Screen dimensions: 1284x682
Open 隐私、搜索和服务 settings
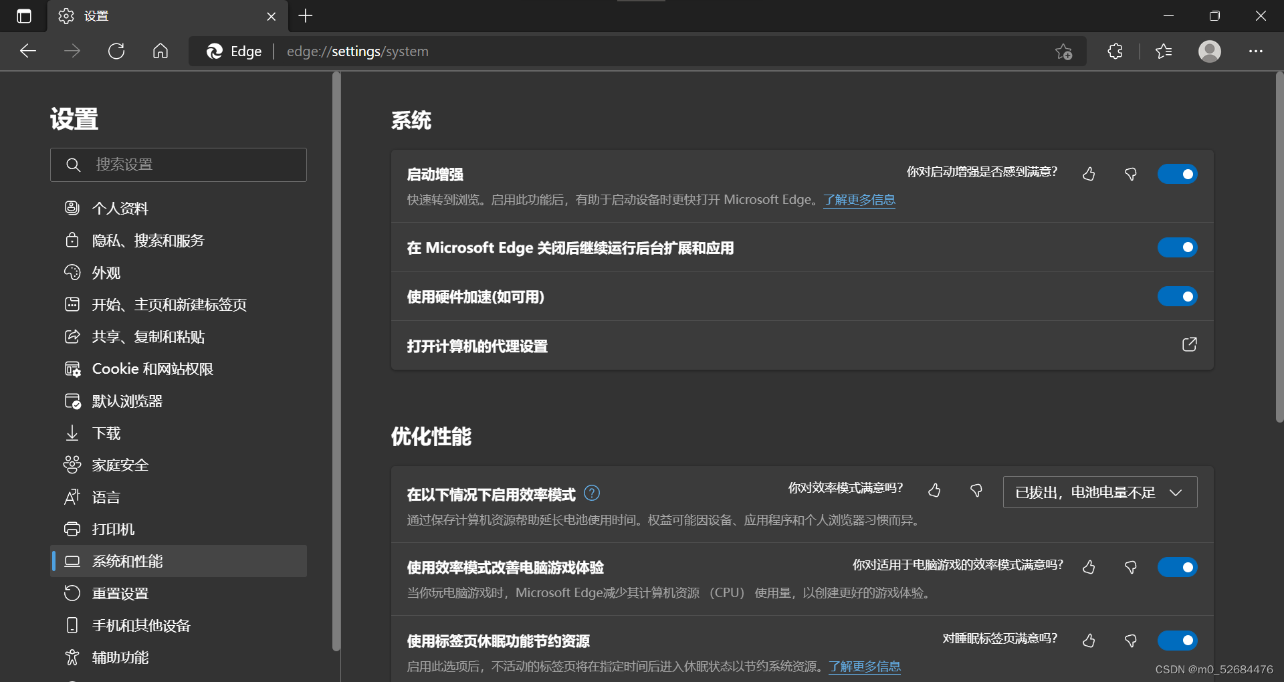click(x=179, y=241)
